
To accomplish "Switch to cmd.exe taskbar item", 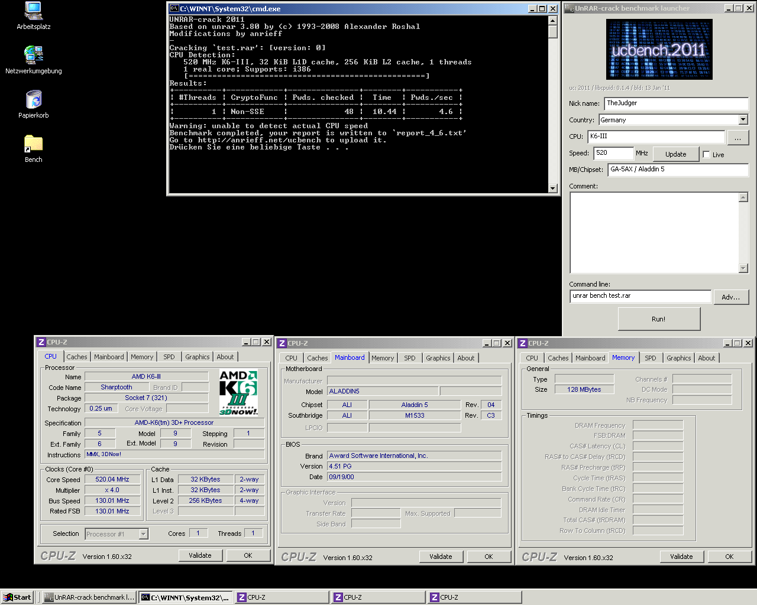I will (185, 597).
